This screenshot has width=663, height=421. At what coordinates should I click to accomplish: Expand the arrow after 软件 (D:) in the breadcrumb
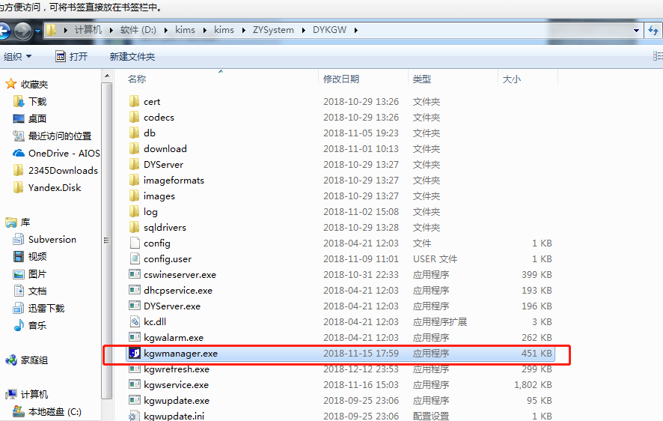(165, 30)
